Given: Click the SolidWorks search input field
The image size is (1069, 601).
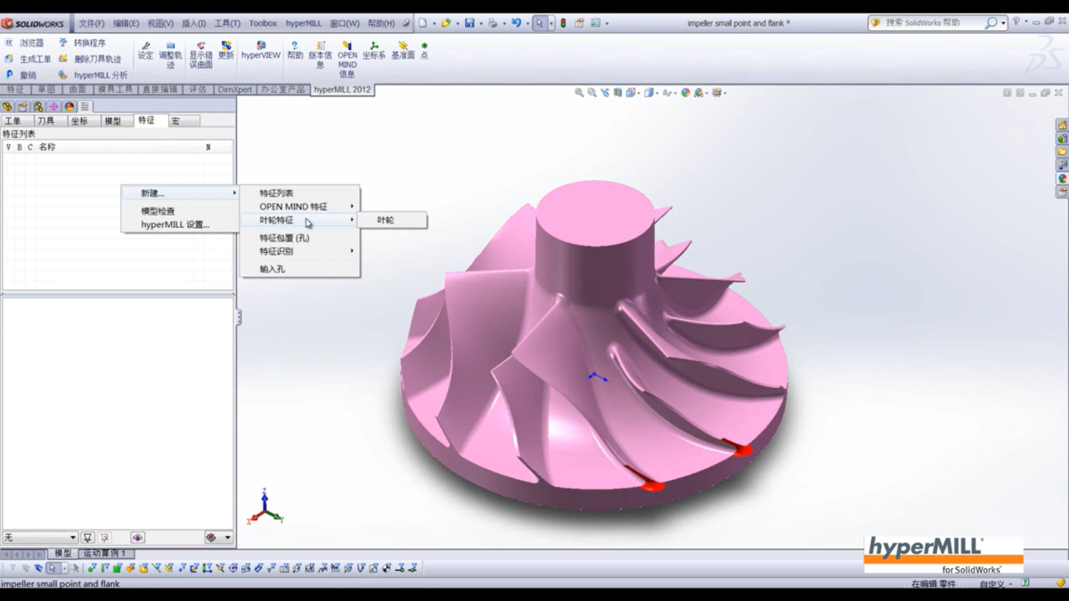Looking at the screenshot, I should (931, 23).
